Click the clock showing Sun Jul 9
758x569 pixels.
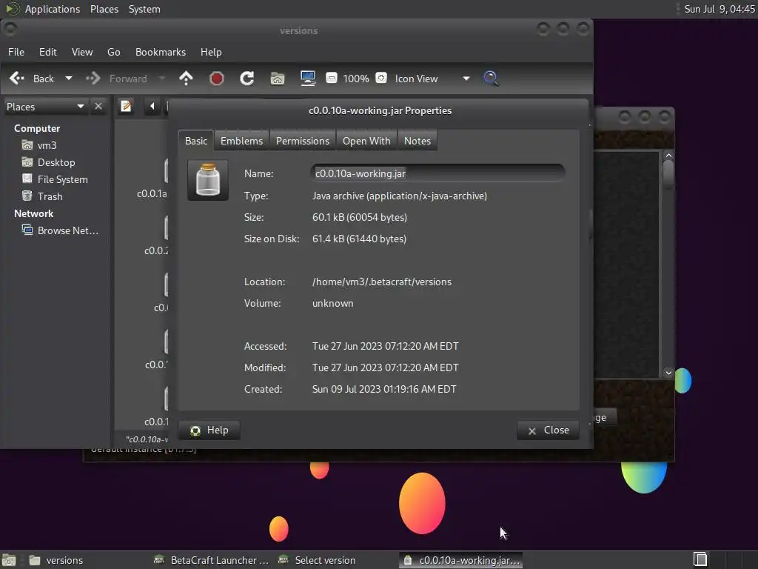pos(719,9)
